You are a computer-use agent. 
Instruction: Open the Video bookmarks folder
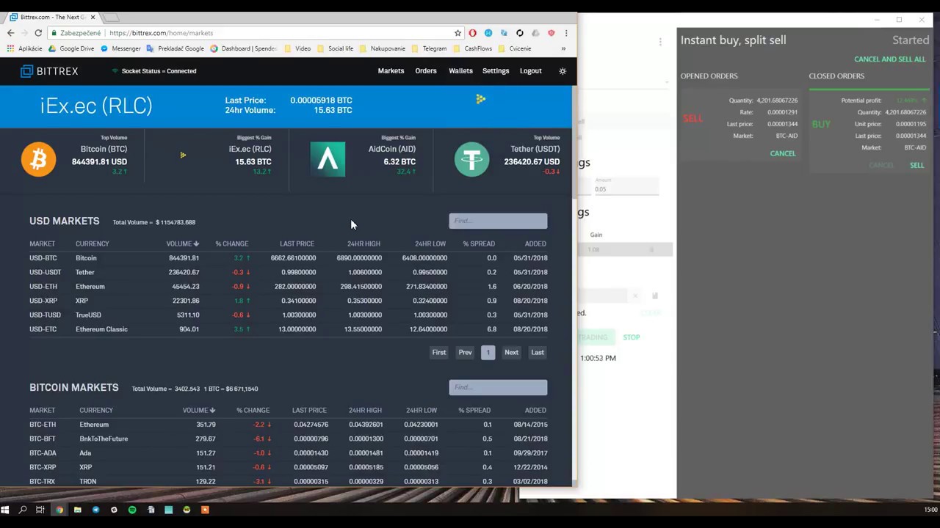click(x=297, y=48)
